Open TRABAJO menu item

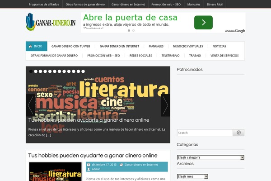(x=195, y=55)
